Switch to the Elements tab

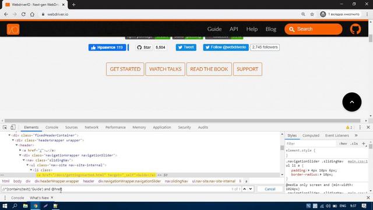31,127
